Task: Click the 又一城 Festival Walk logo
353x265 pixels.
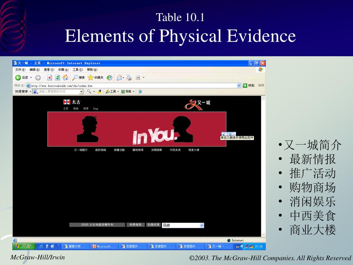Action: coord(198,105)
